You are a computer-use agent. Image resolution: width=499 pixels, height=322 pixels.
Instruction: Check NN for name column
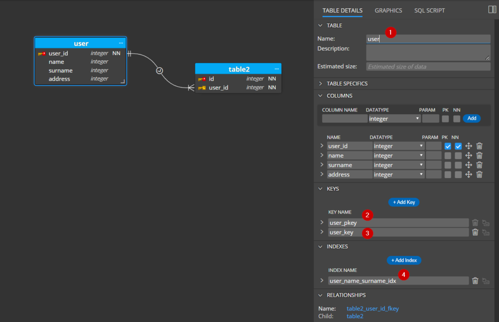tap(458, 156)
